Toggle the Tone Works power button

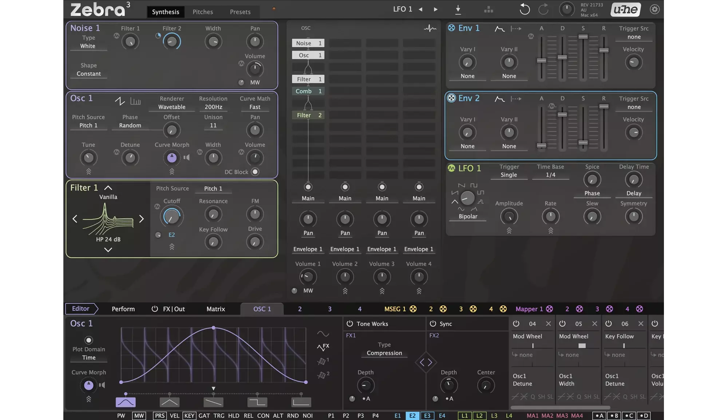tap(349, 324)
